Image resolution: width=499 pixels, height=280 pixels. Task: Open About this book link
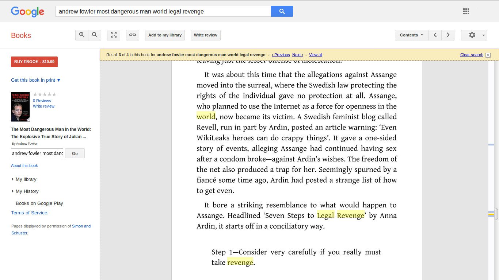point(24,166)
